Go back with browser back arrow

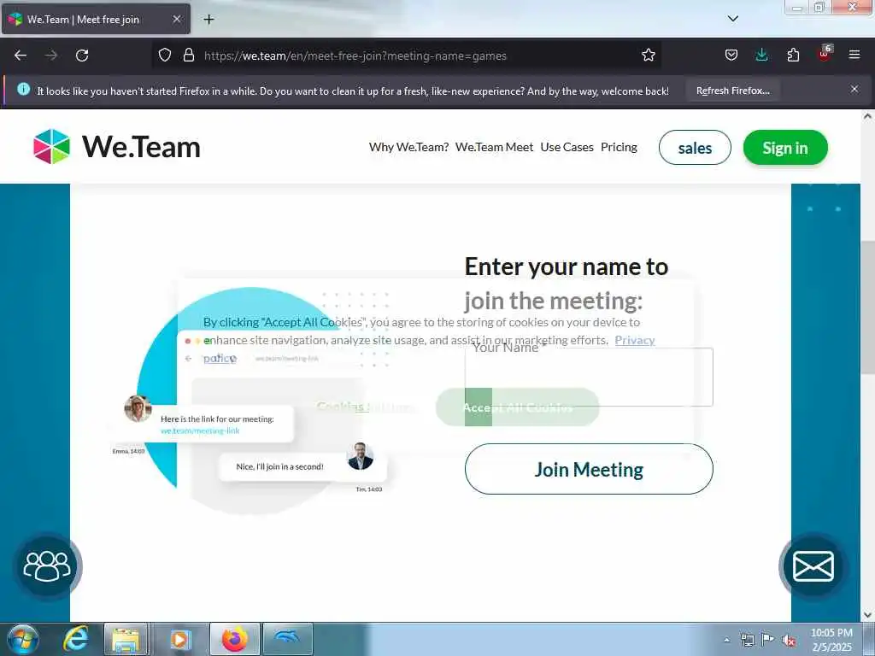(21, 56)
